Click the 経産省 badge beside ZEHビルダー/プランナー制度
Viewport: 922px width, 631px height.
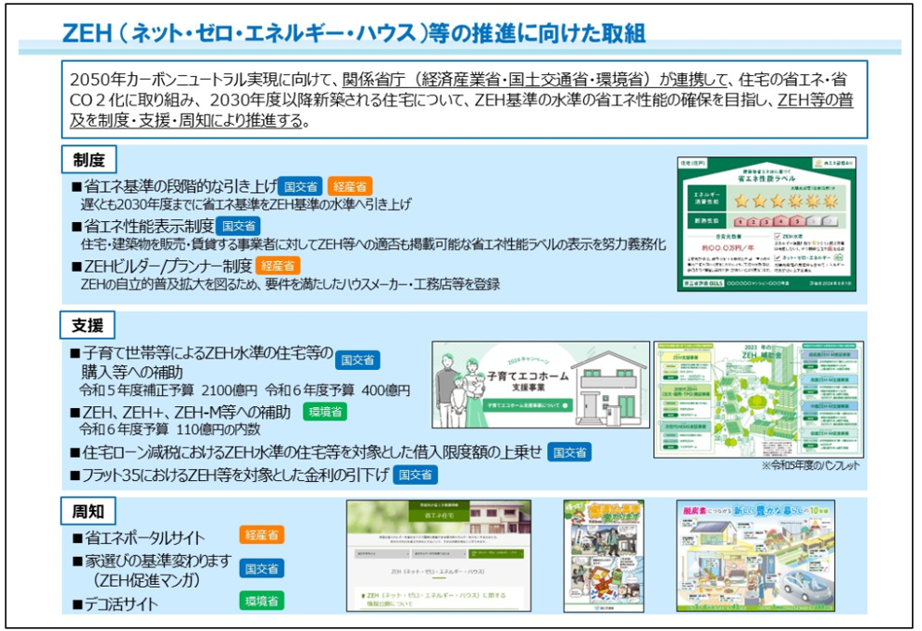coord(278,266)
